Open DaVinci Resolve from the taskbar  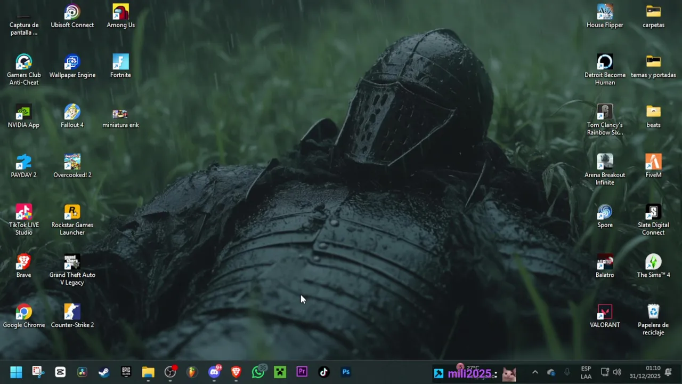(x=82, y=372)
